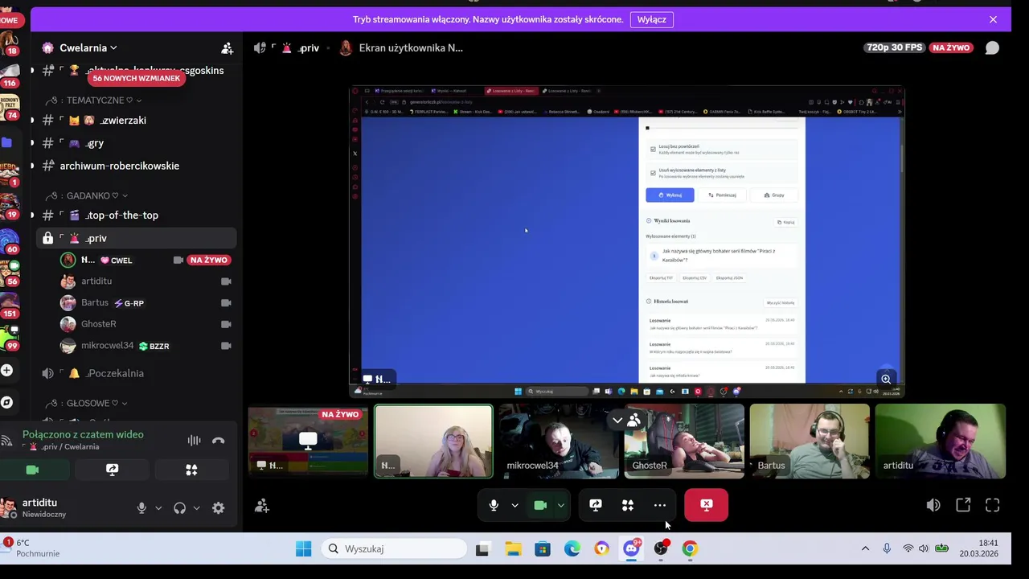The image size is (1029, 579).
Task: Toggle microphone in the call control bar
Action: [494, 505]
